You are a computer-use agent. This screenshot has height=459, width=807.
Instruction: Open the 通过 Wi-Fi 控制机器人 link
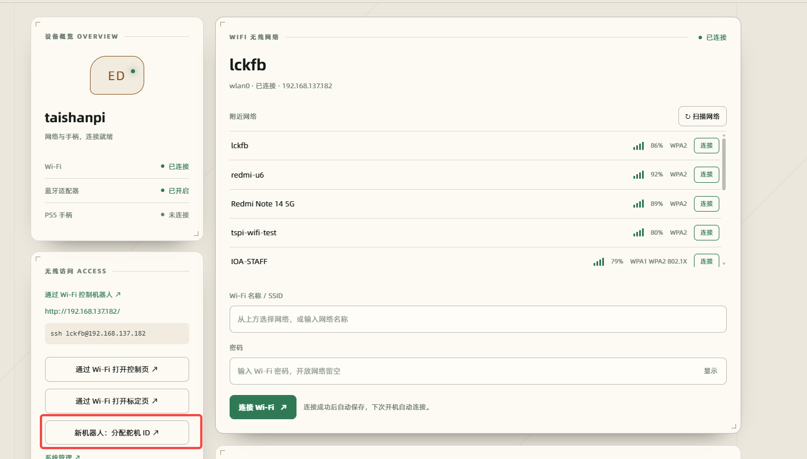click(x=83, y=295)
